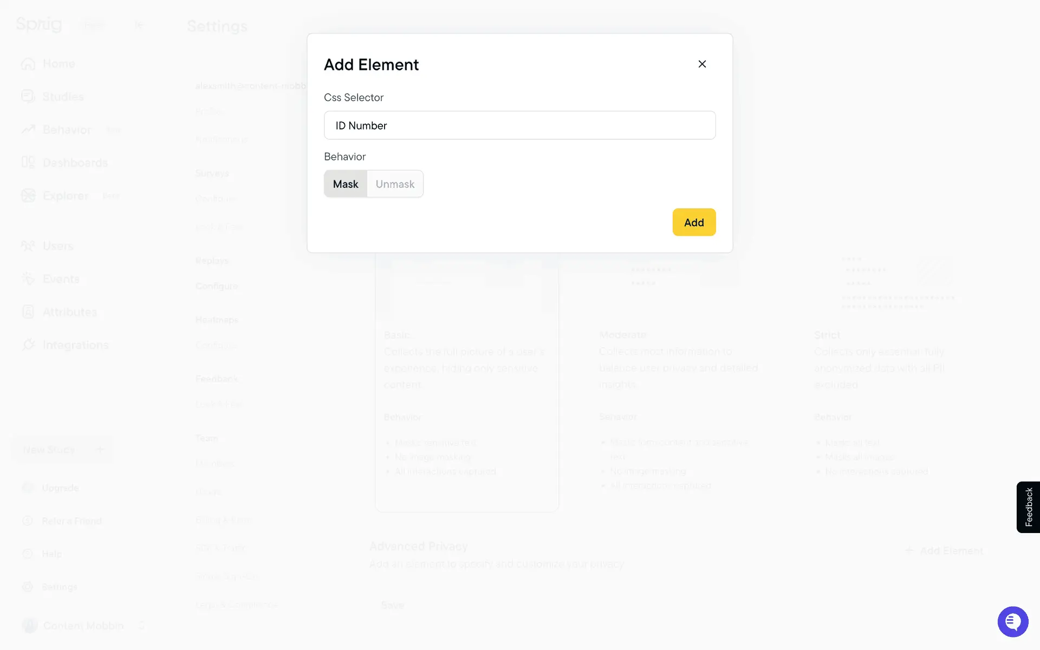Open Events in the sidebar menu
Screen dimensions: 1040x650
(x=61, y=279)
